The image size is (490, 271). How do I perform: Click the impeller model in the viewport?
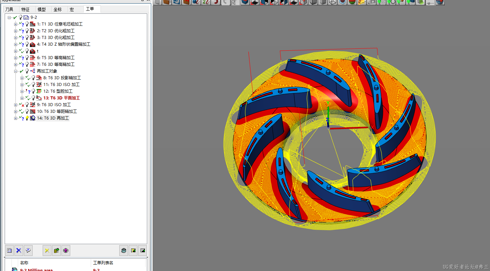(329, 141)
